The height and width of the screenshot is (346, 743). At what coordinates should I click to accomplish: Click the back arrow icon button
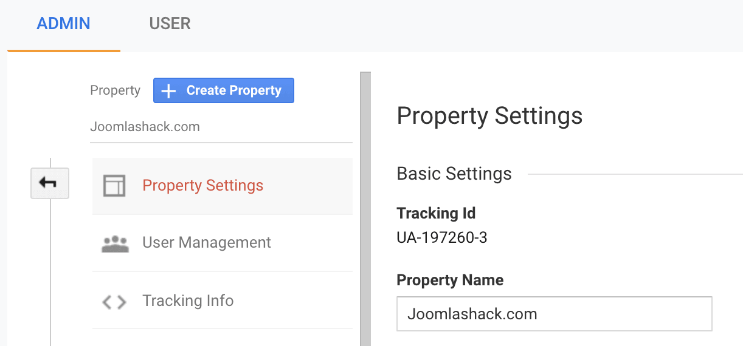(50, 183)
